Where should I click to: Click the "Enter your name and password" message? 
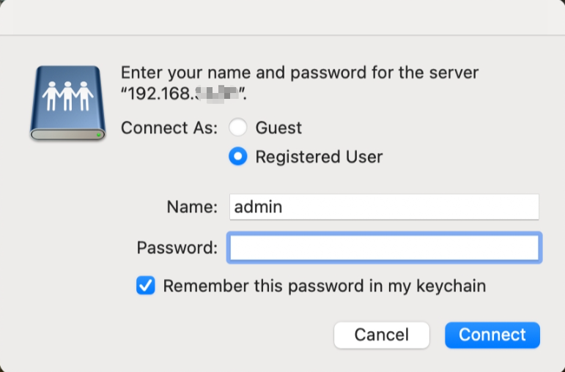click(299, 73)
